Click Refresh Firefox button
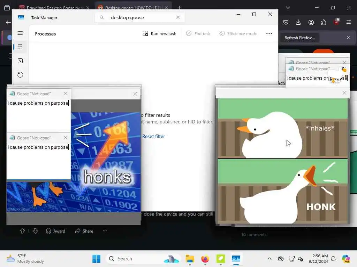 click(299, 38)
